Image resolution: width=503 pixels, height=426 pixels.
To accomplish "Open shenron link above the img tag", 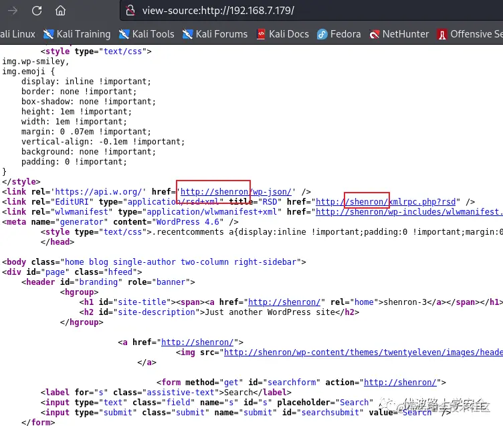I will [197, 342].
